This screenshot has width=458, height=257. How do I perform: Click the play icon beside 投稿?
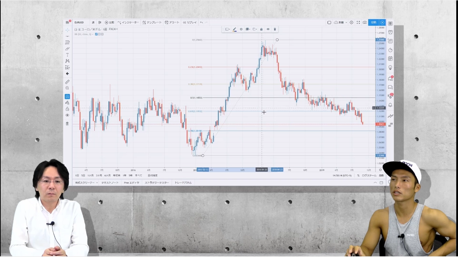382,22
